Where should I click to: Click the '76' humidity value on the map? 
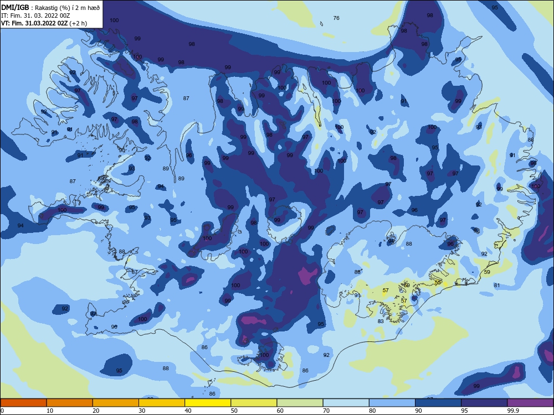(336, 18)
